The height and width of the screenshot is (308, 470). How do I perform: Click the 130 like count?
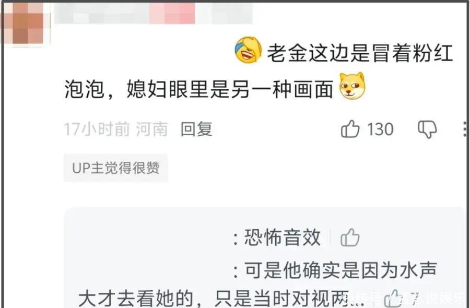tap(380, 129)
